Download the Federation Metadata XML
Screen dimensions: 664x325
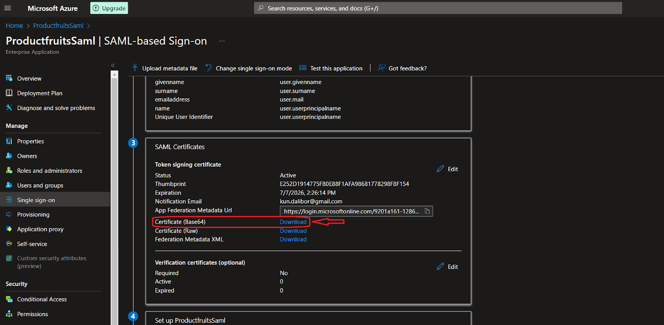tap(293, 240)
